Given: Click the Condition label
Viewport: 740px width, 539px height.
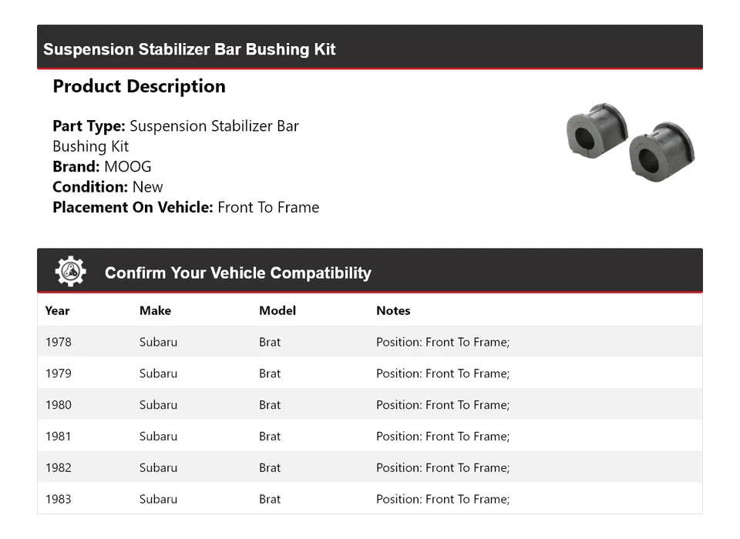Looking at the screenshot, I should tap(90, 187).
